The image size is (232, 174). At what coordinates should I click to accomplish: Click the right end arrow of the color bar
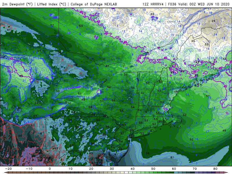226,173
